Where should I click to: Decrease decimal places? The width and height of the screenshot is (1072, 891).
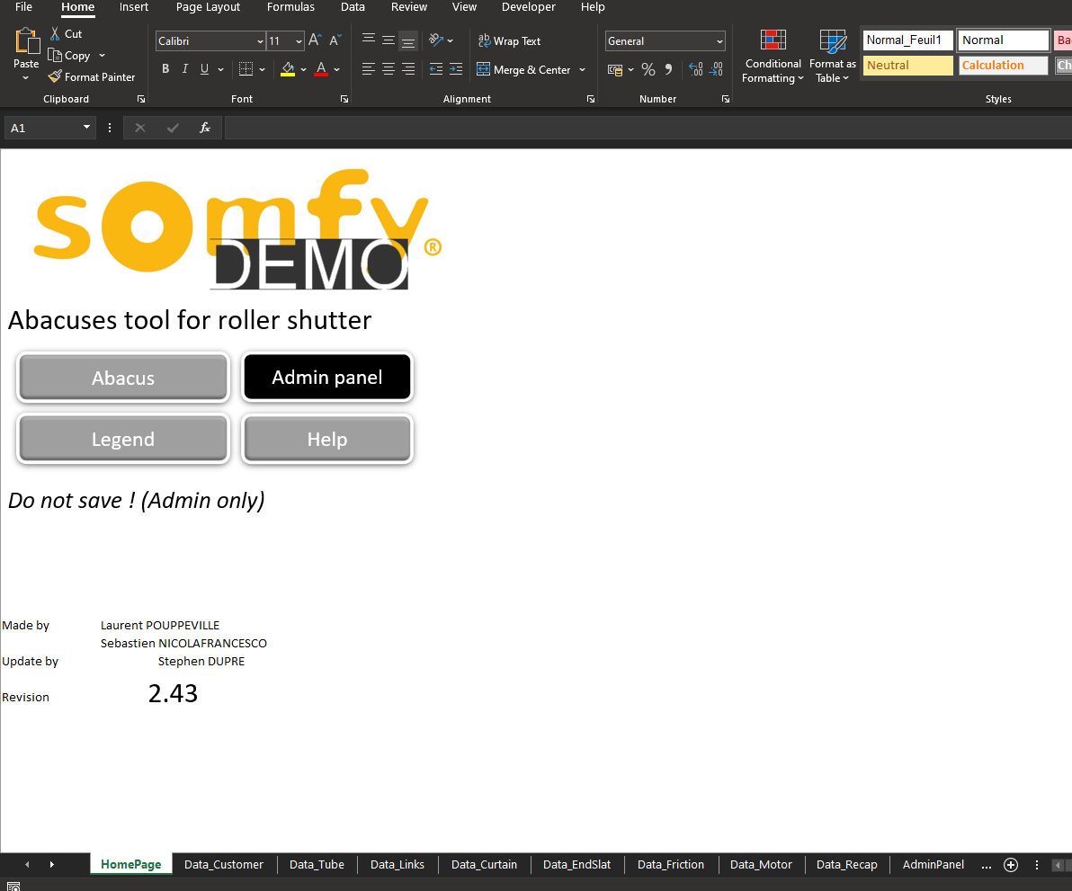coord(717,69)
